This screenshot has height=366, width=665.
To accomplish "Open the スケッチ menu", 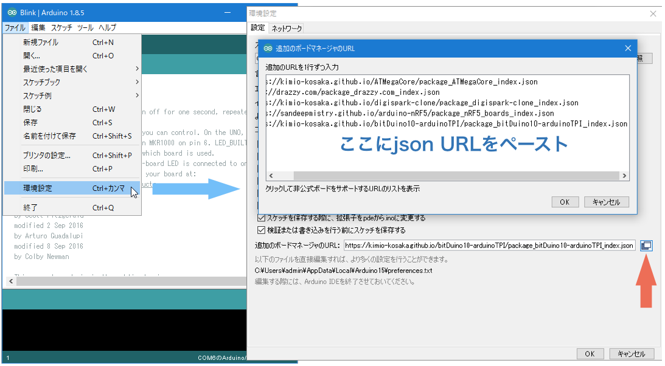I will (62, 27).
